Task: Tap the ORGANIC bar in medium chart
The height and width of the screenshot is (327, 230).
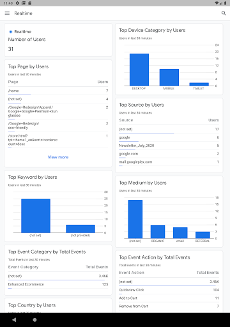Action: point(158,231)
